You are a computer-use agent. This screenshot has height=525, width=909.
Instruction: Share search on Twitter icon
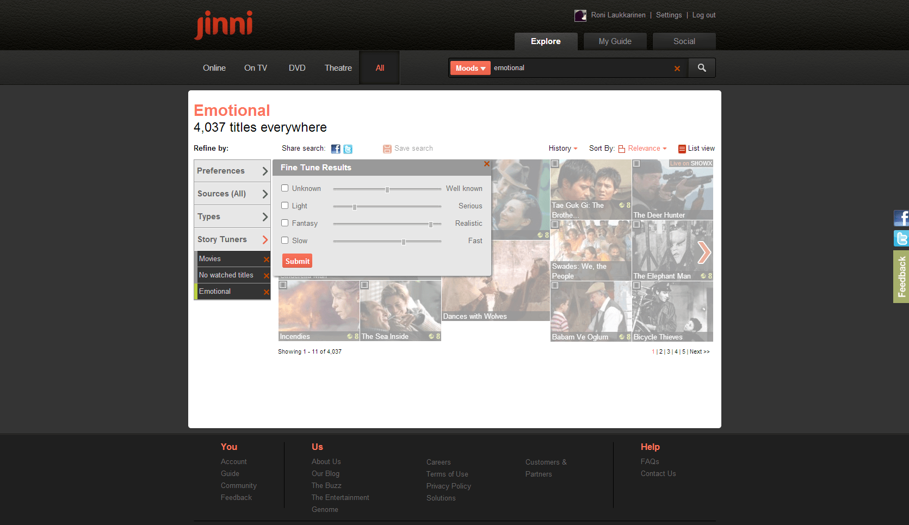coord(348,149)
